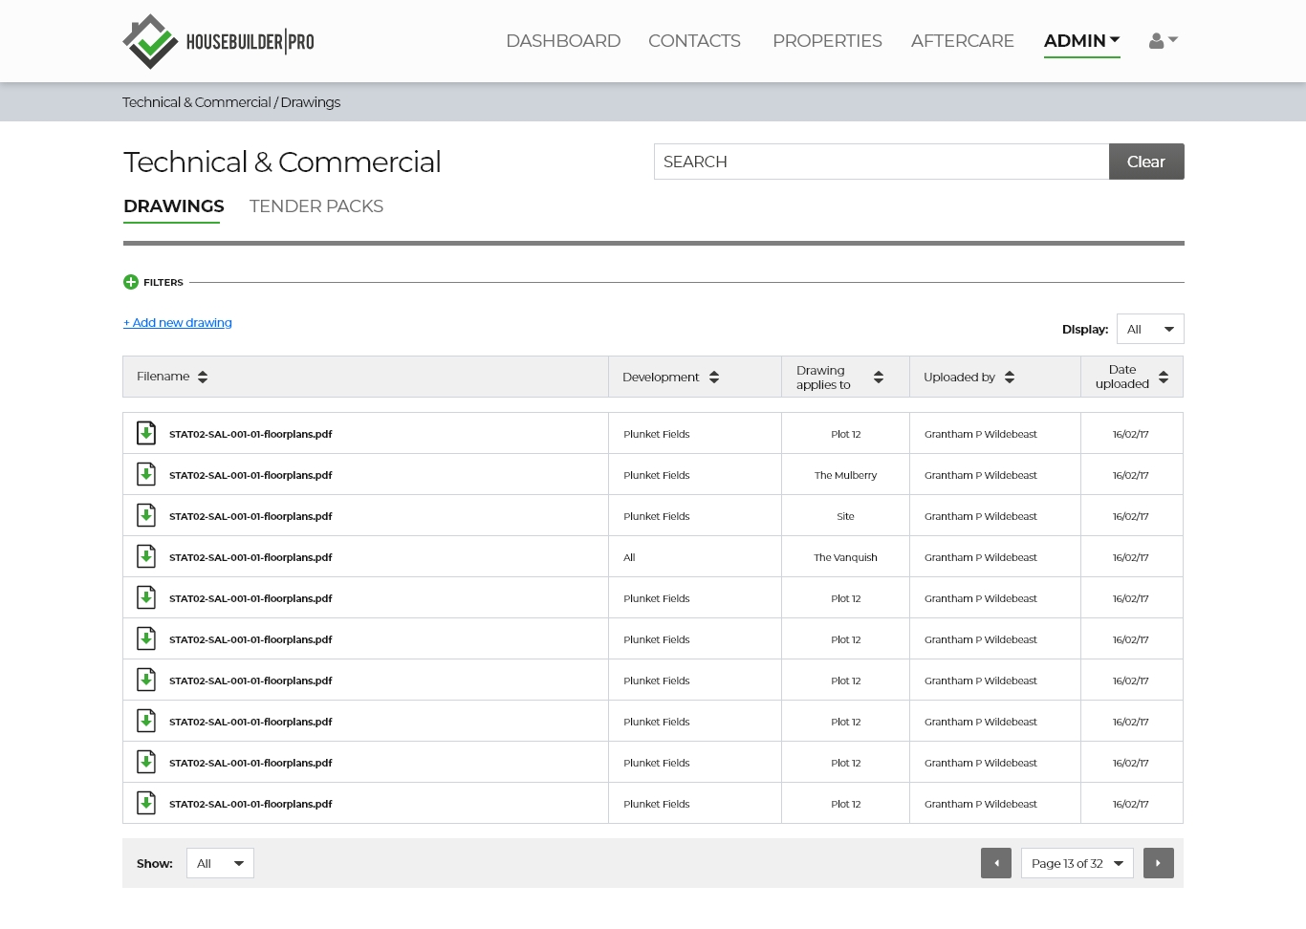Image resolution: width=1306 pixels, height=929 pixels.
Task: Open the Page 13 of 32 selector
Action: coord(1077,863)
